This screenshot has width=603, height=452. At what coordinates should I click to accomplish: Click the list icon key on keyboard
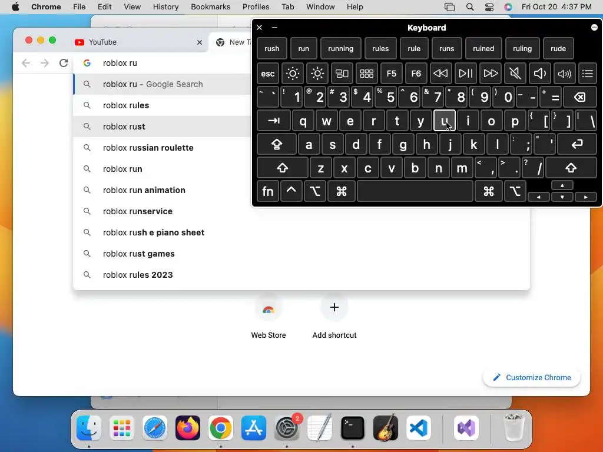587,74
